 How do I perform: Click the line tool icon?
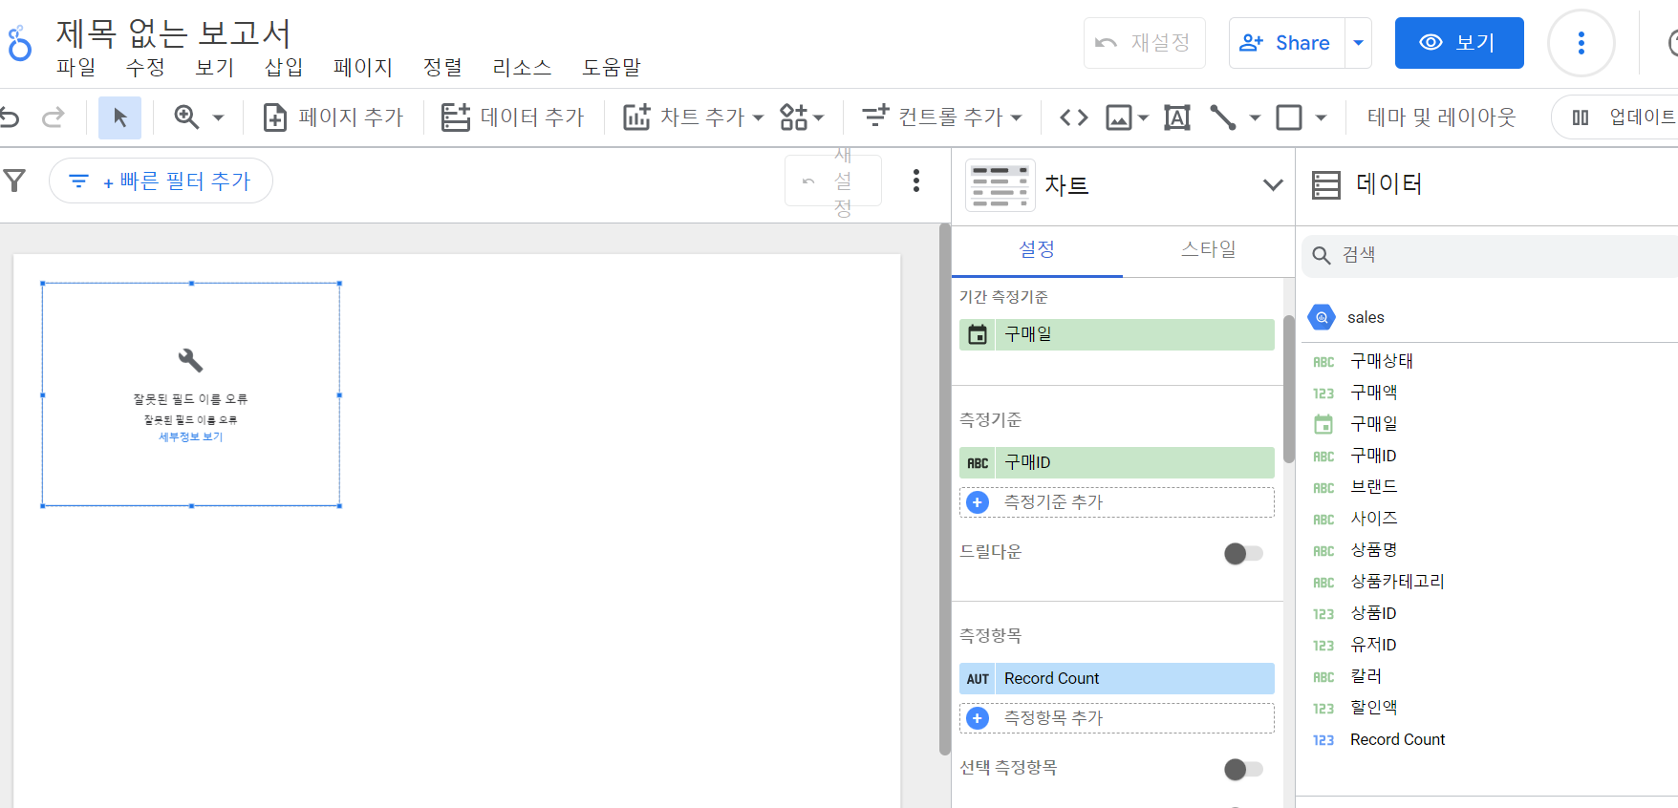coord(1223,117)
